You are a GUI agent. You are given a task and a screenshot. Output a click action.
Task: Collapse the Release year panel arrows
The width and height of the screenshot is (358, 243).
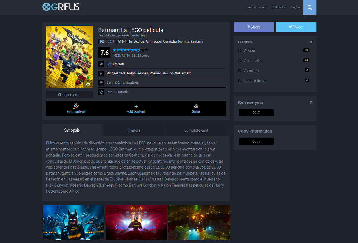tap(311, 102)
